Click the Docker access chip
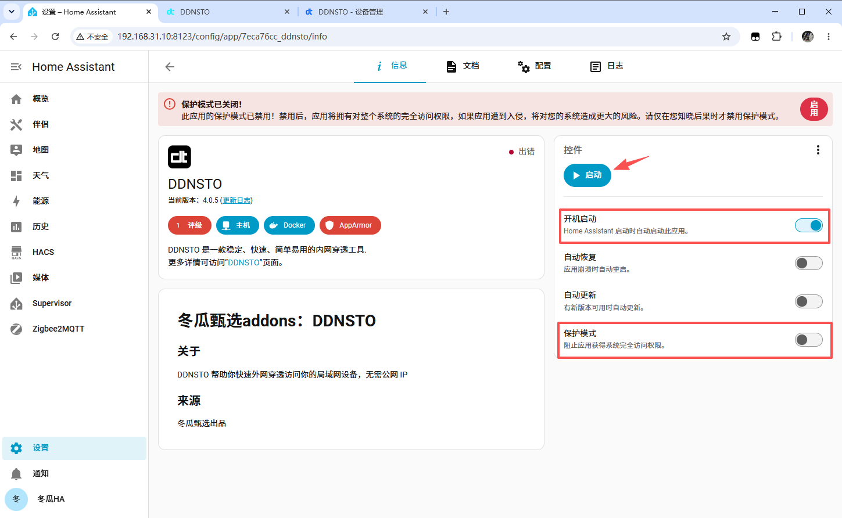This screenshot has height=518, width=842. [x=289, y=225]
